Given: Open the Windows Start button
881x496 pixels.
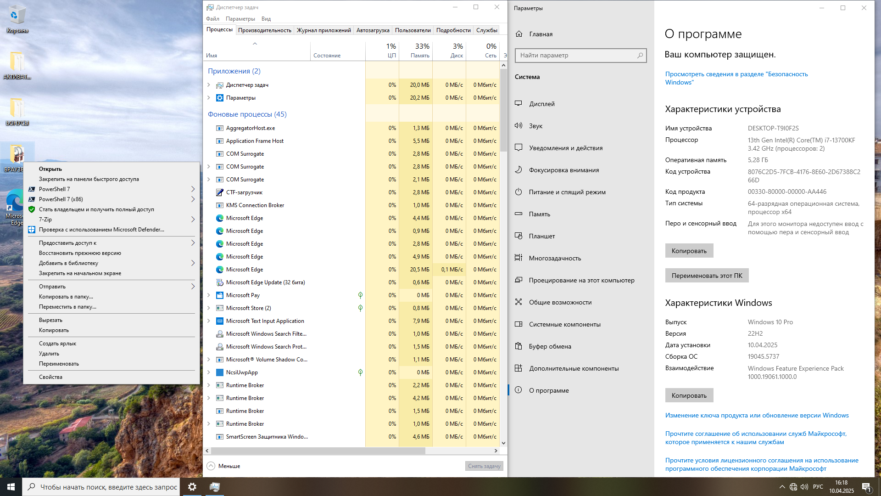Looking at the screenshot, I should (11, 487).
